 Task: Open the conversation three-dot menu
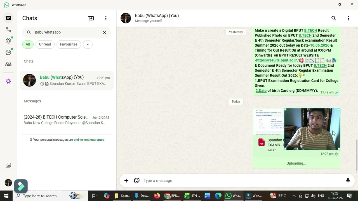[348, 18]
